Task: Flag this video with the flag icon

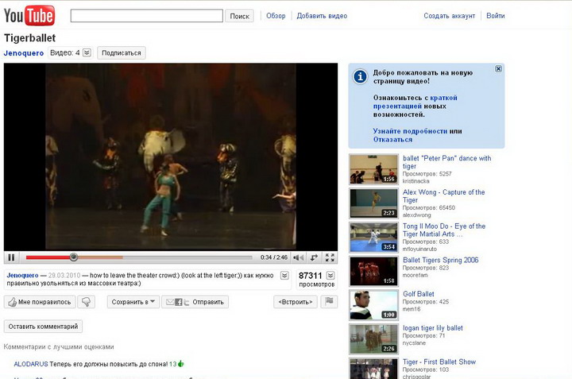Action: tap(330, 302)
